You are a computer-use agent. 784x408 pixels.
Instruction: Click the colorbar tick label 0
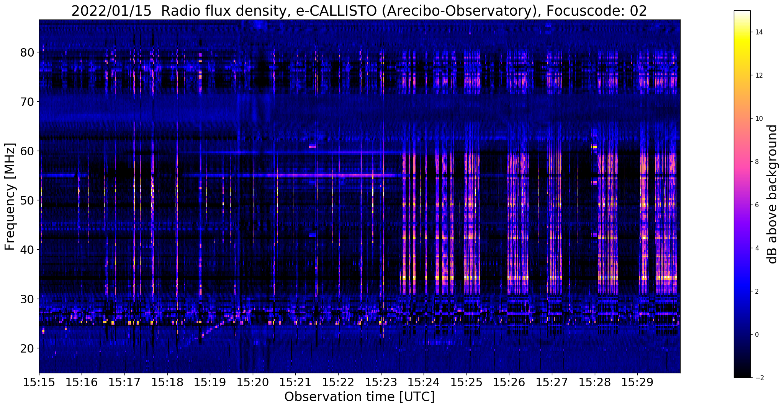tap(756, 335)
